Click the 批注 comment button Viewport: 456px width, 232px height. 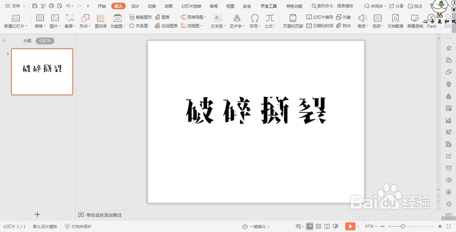(415, 6)
